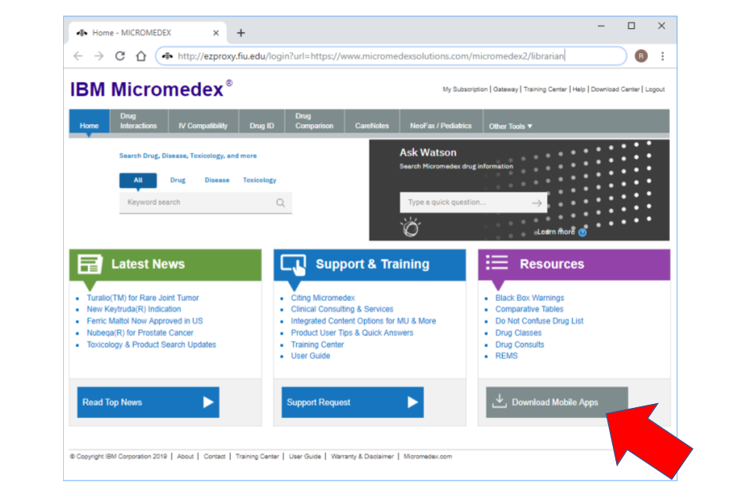
Task: Open Turalio(TM) for Rare Joint Tumor
Action: click(x=143, y=298)
